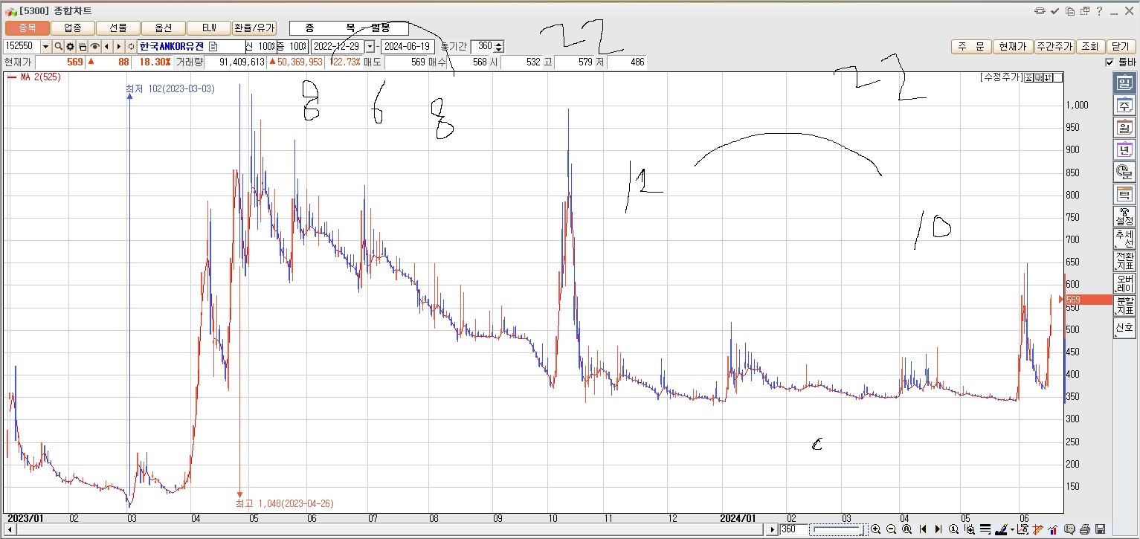Click the zoom in magnifier icon
The width and height of the screenshot is (1140, 539).
pos(875,529)
